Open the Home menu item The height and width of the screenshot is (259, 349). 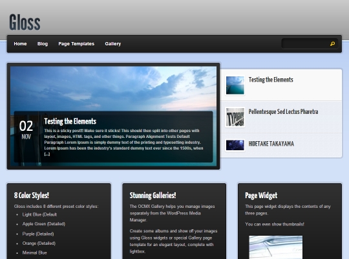tap(20, 44)
